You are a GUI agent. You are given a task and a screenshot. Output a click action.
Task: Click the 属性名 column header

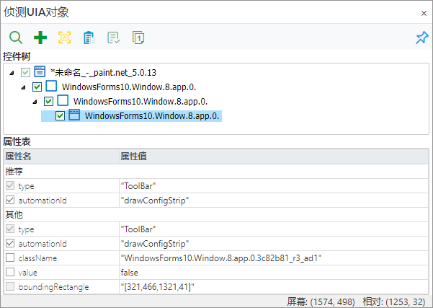[x=61, y=157]
